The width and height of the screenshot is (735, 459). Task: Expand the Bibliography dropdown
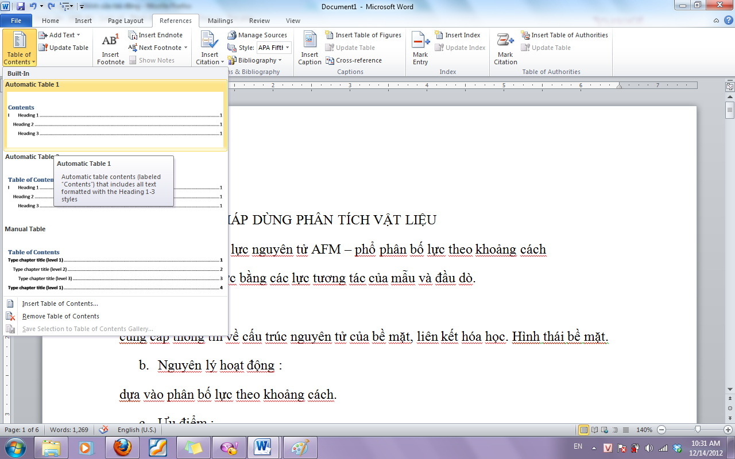coord(254,60)
